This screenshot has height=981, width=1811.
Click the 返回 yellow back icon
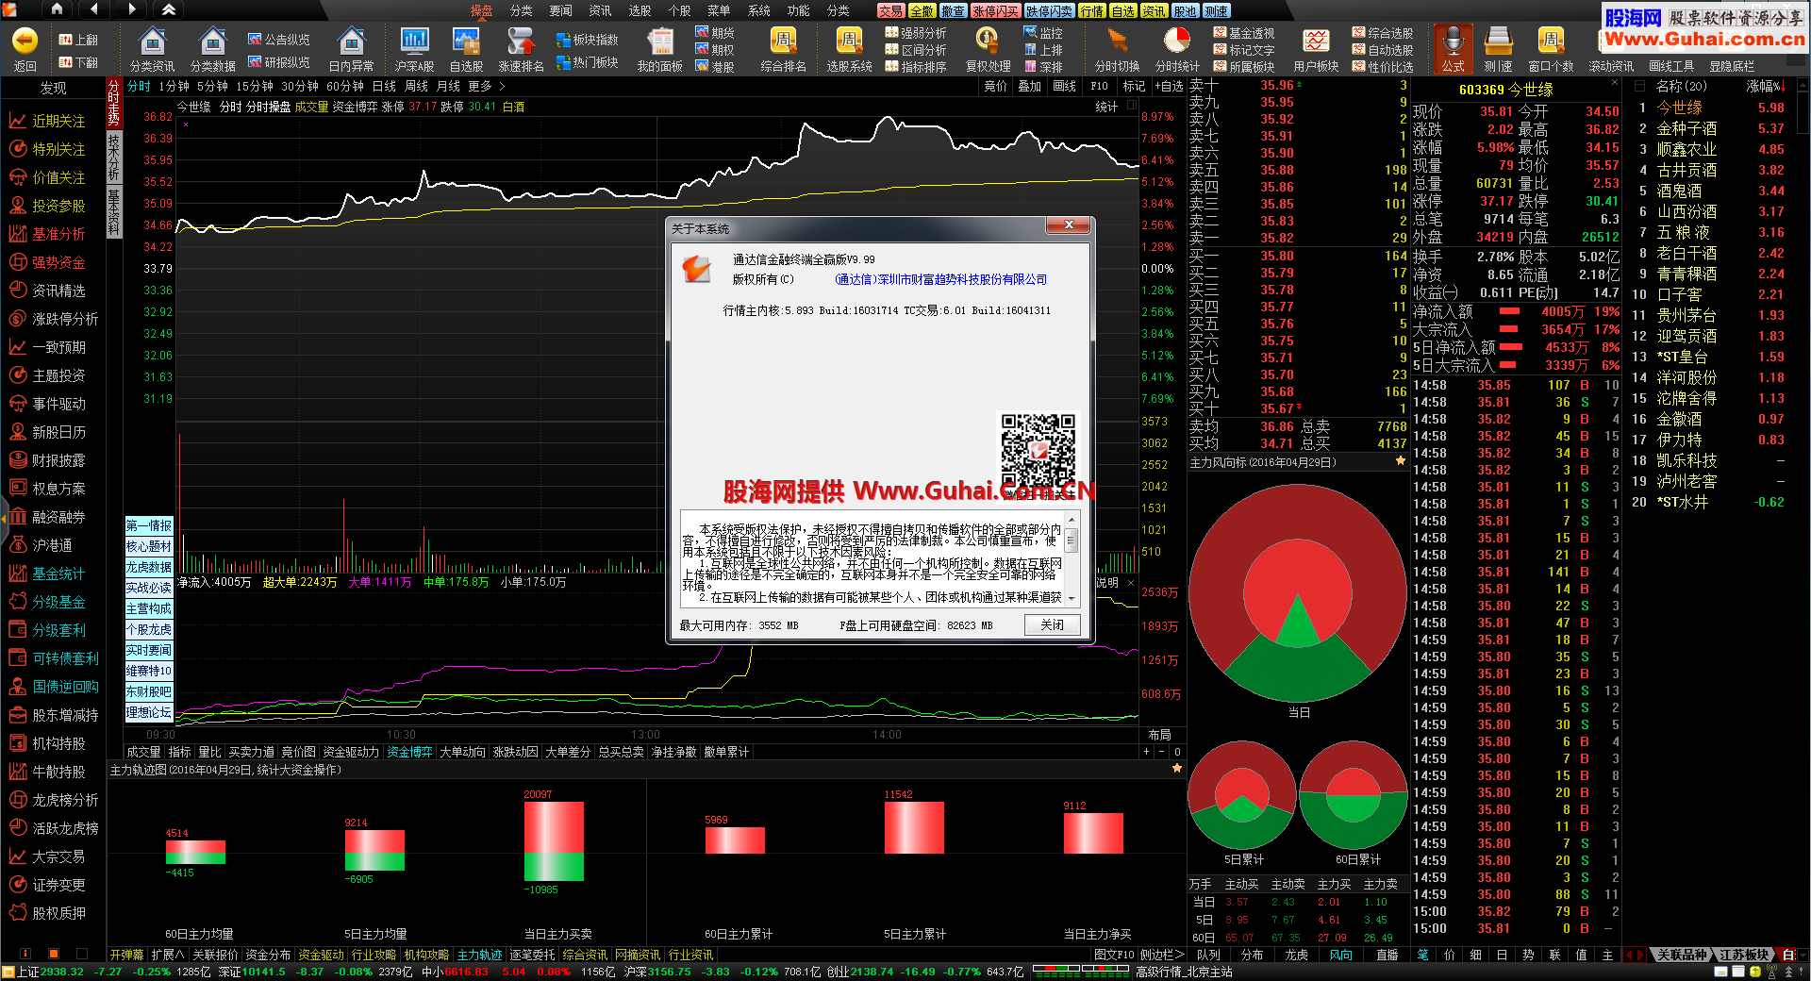coord(25,41)
